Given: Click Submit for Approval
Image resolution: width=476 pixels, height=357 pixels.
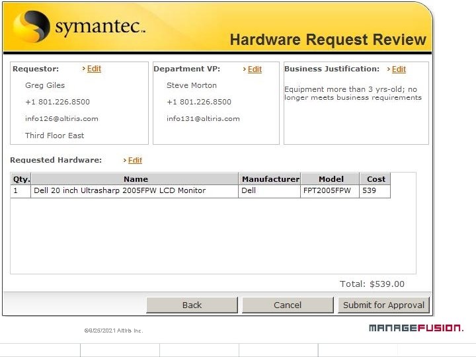Looking at the screenshot, I should (x=383, y=305).
